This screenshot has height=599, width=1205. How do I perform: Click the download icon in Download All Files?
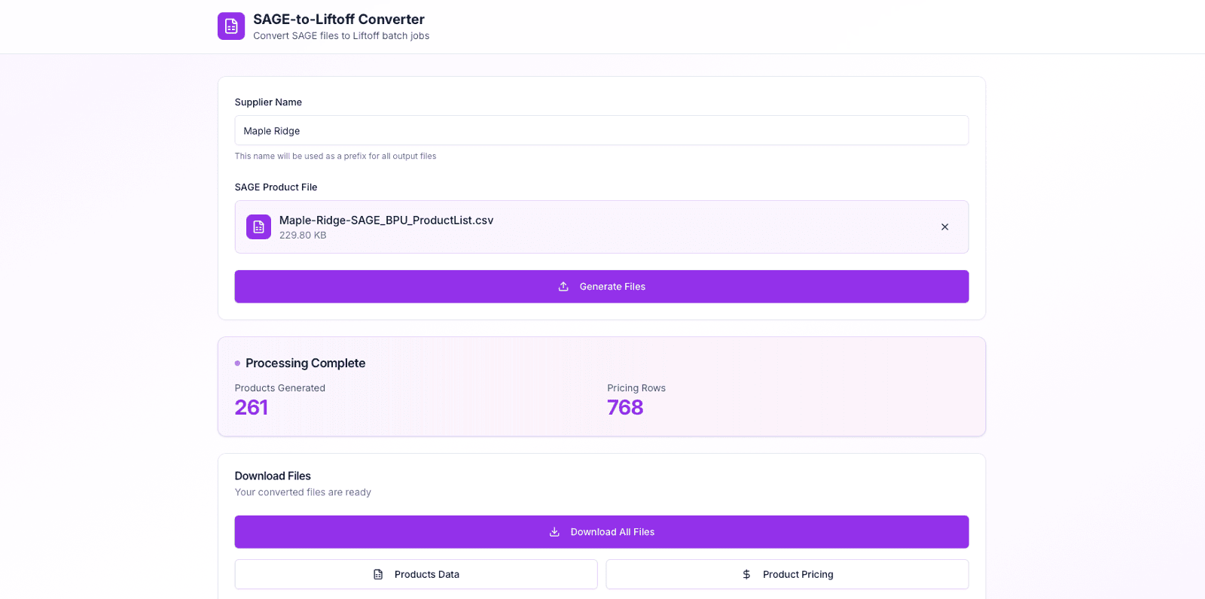(x=554, y=531)
